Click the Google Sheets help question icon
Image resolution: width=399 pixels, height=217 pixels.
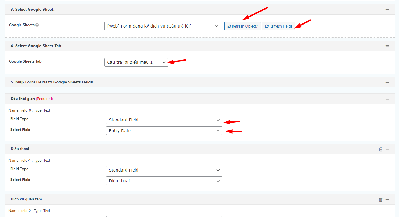tap(37, 25)
